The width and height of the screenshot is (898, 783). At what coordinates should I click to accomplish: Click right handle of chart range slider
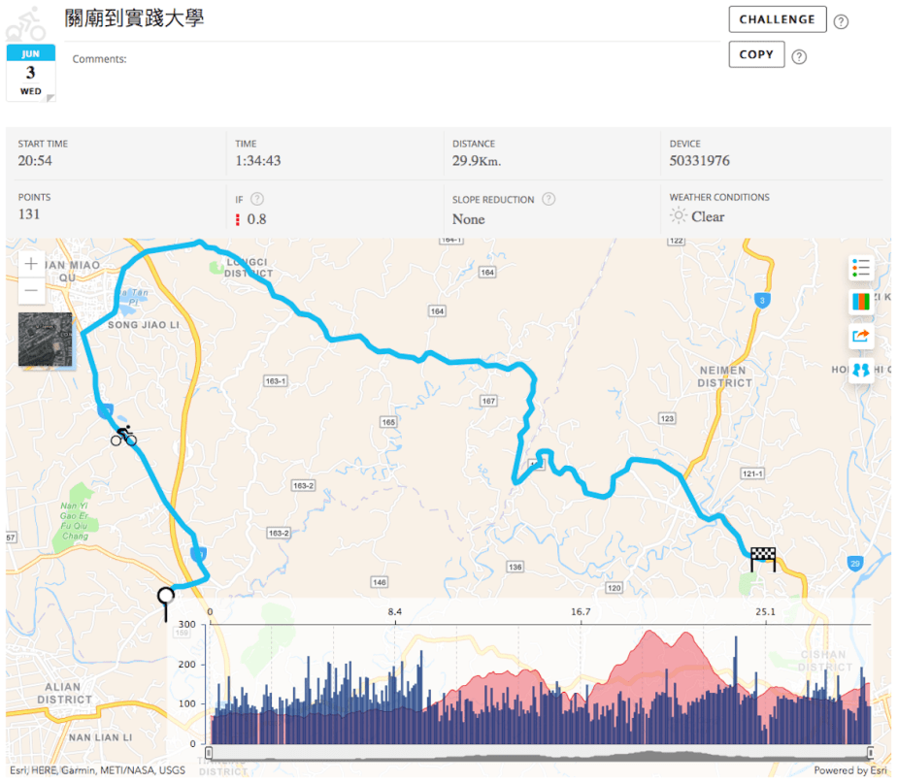[870, 752]
